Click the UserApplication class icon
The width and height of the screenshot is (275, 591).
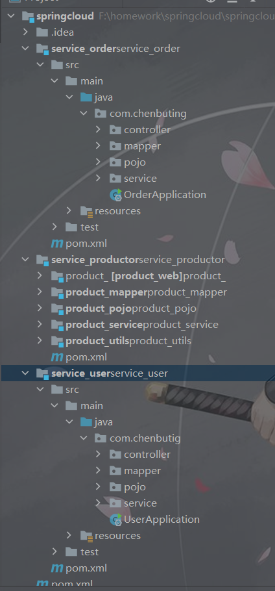(x=116, y=520)
